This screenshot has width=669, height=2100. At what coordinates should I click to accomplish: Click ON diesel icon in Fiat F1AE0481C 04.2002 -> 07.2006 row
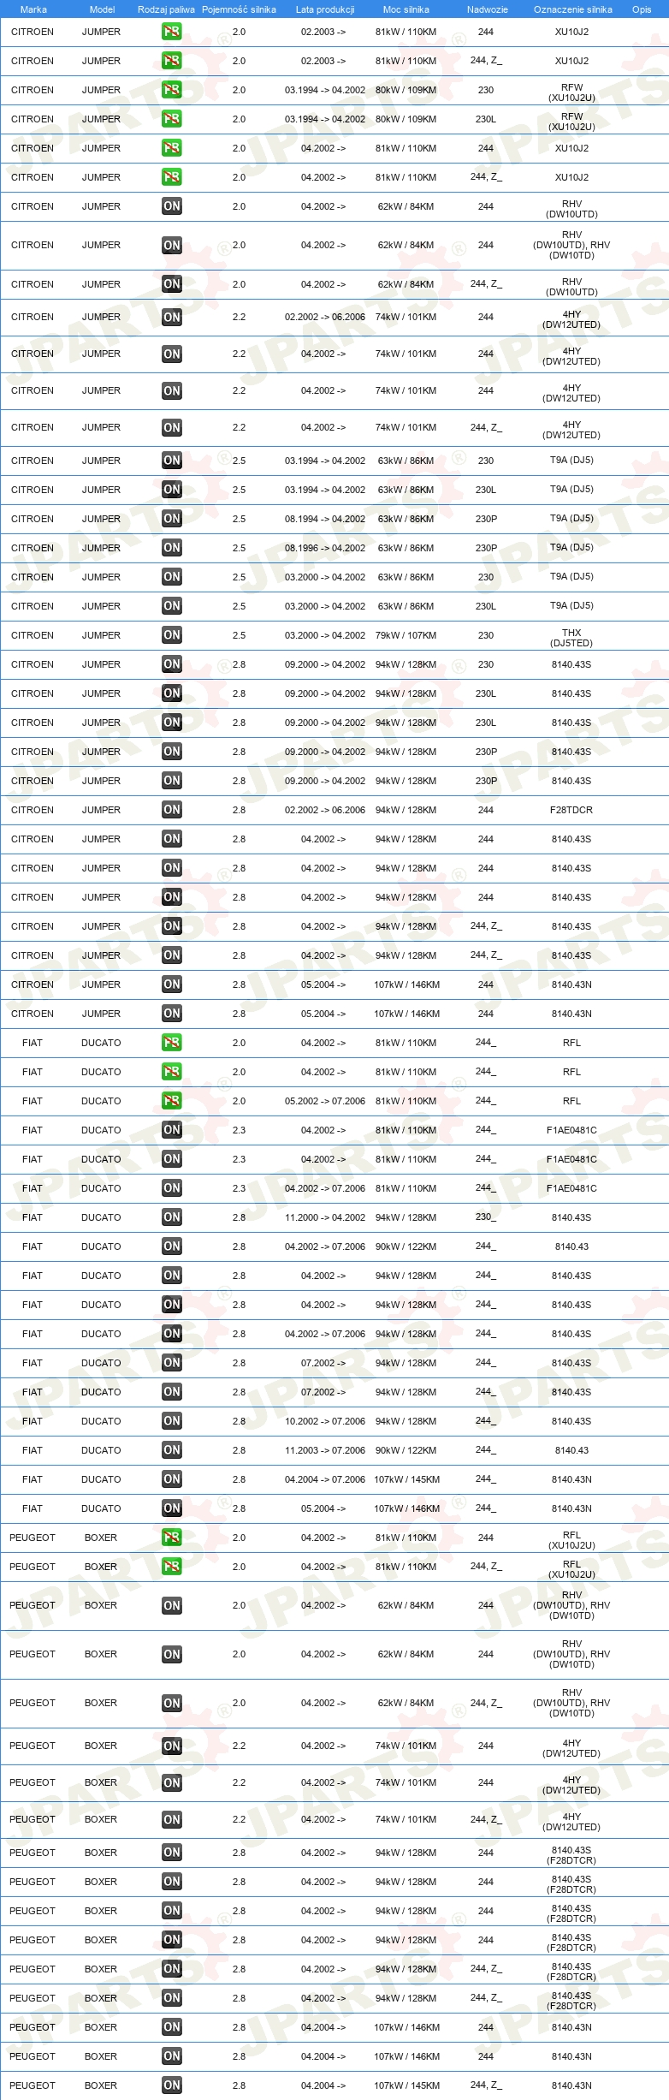pyautogui.click(x=172, y=1188)
